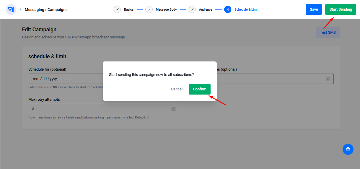The width and height of the screenshot is (360, 169).
Task: Select step 4 number circle
Action: click(228, 9)
